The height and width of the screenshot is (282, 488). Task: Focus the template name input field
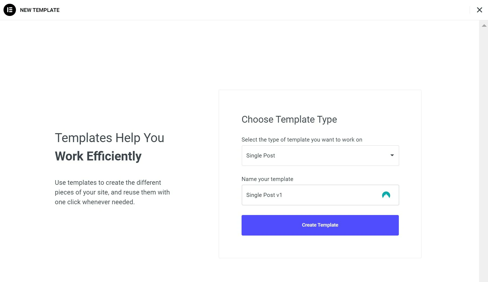pyautogui.click(x=320, y=195)
